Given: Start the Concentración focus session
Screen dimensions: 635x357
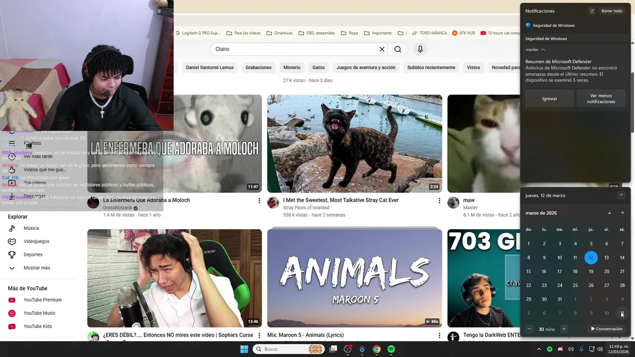Looking at the screenshot, I should pos(606,329).
